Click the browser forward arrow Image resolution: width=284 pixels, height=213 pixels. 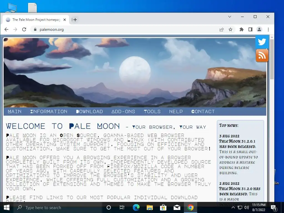point(15,29)
